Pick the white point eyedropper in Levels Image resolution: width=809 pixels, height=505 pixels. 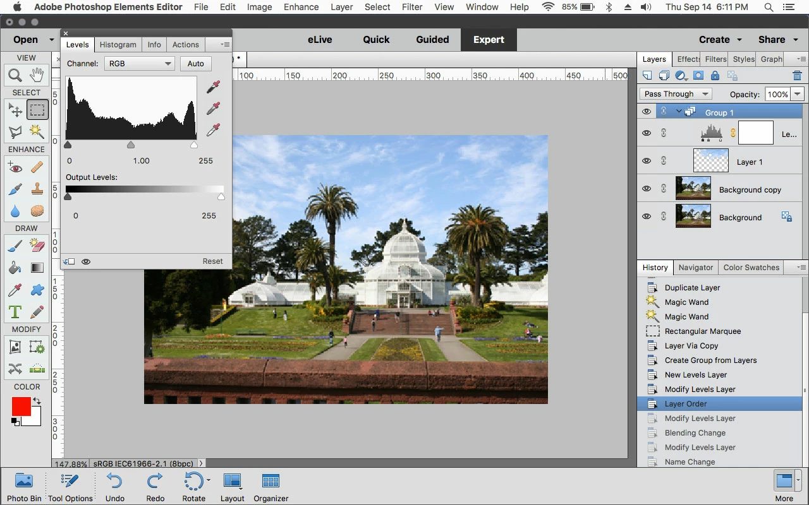click(214, 130)
